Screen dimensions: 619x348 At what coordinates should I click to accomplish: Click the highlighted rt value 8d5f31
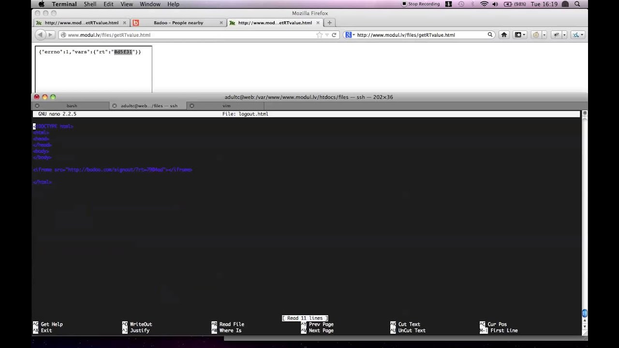123,52
